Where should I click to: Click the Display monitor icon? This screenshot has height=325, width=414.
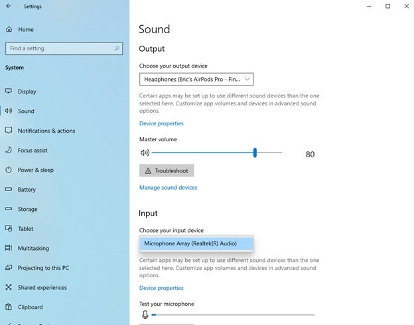pyautogui.click(x=9, y=91)
